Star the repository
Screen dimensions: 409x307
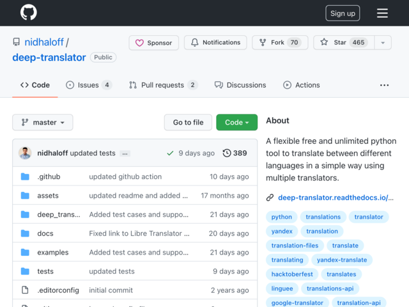click(344, 42)
